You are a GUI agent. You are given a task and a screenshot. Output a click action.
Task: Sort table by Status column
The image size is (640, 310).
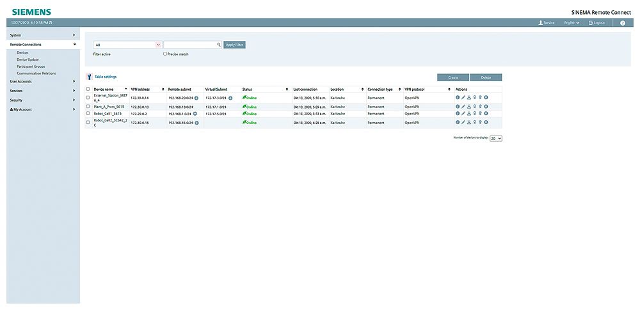(x=266, y=89)
